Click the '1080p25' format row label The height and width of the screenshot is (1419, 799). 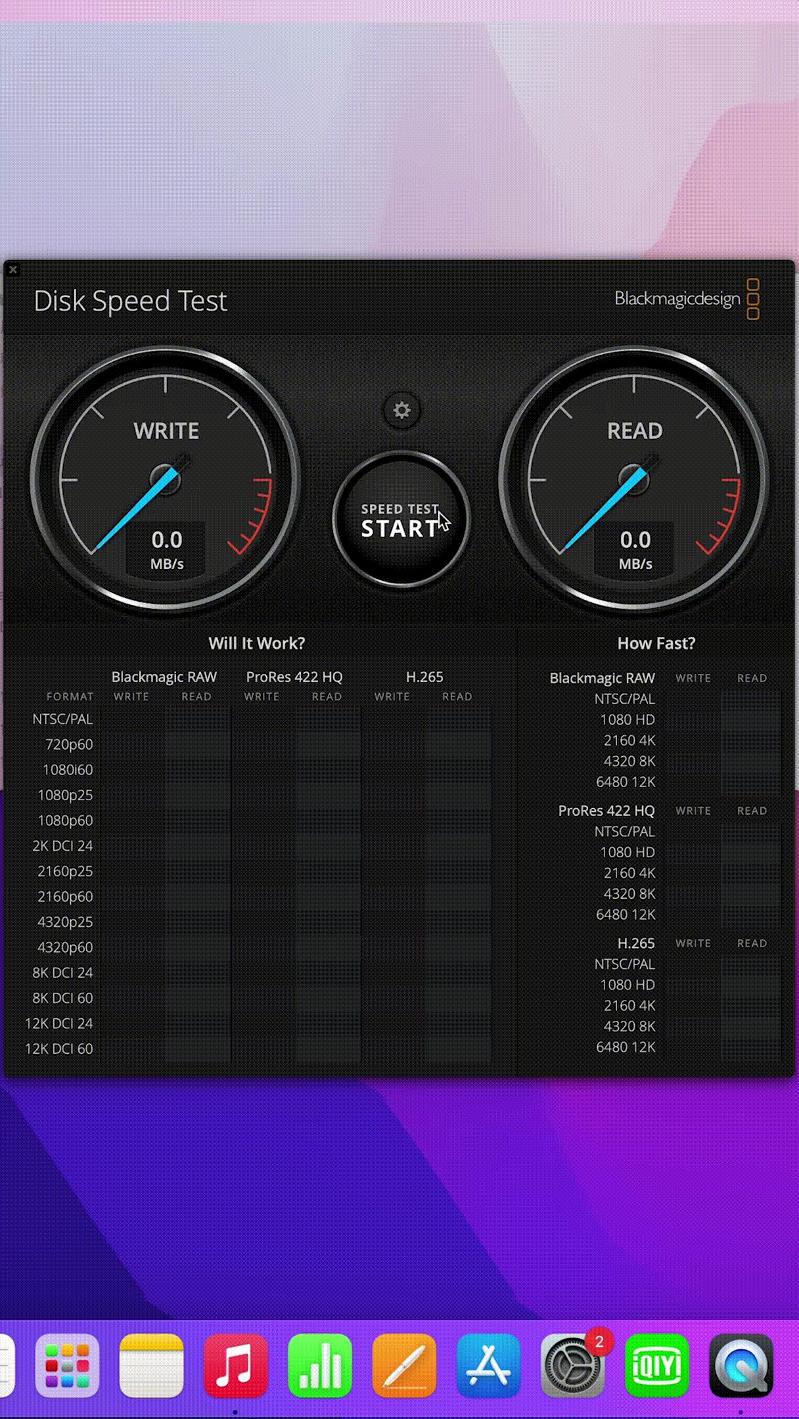(65, 795)
